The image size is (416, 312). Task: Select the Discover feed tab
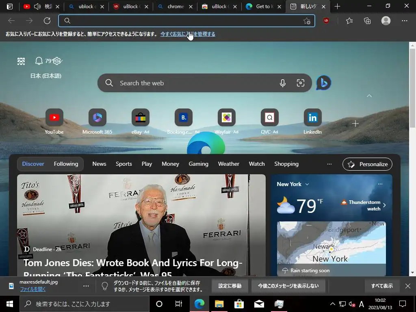[33, 164]
